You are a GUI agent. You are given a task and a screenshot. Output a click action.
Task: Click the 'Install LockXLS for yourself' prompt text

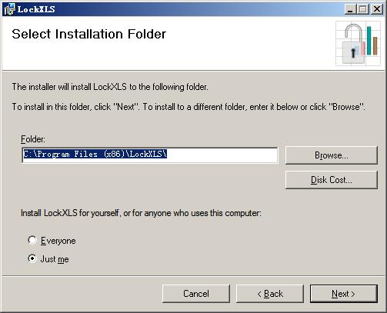(x=141, y=213)
